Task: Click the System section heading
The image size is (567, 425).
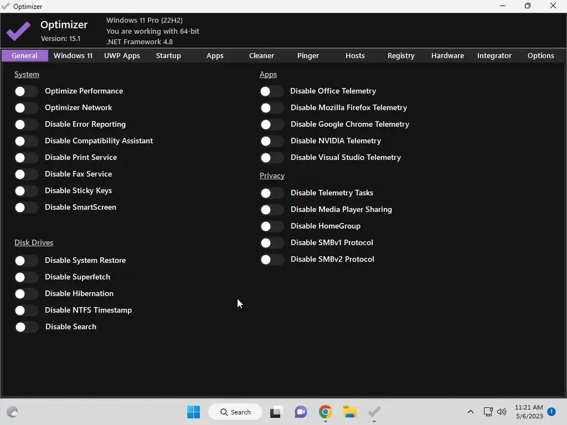Action: coord(27,75)
